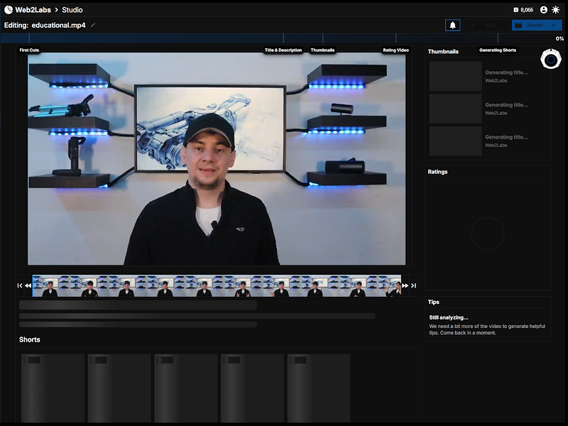Toggle light/dark theme with sun icon
This screenshot has width=568, height=426.
click(556, 10)
